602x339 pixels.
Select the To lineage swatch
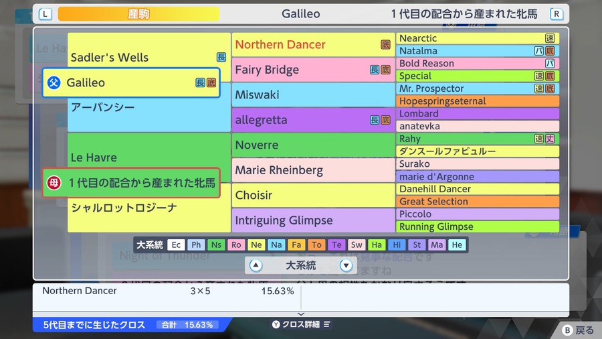tap(316, 245)
